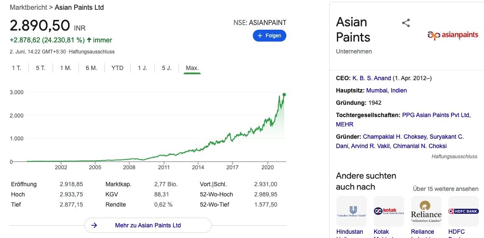Click Über 15 weitere ansehen link
484x238 pixels.
click(x=446, y=189)
